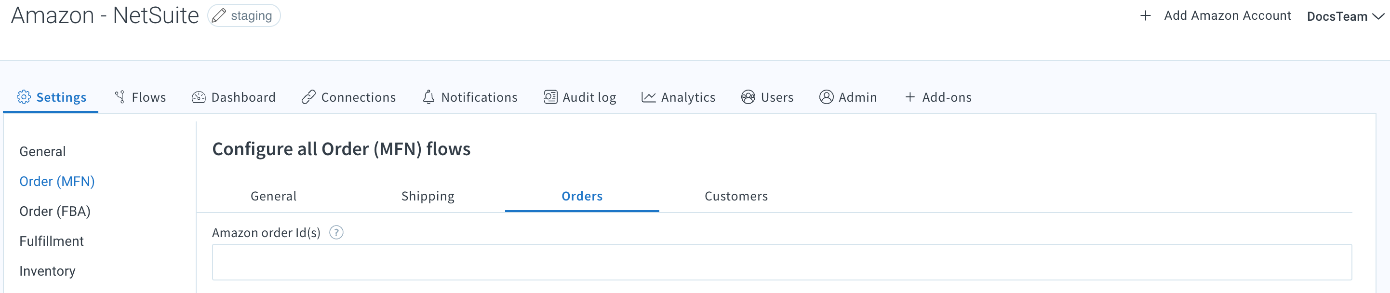This screenshot has height=293, width=1390.
Task: Open Inventory settings in the sidebar
Action: [x=48, y=271]
